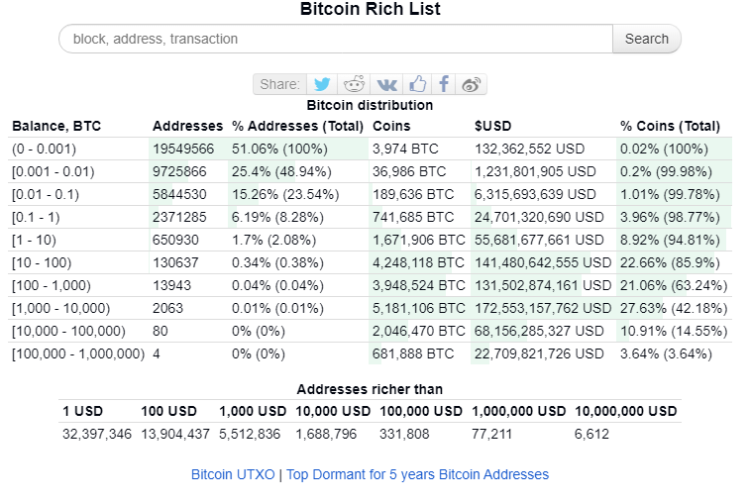This screenshot has width=750, height=503.
Task: Select the Coins column header
Action: [x=391, y=126]
